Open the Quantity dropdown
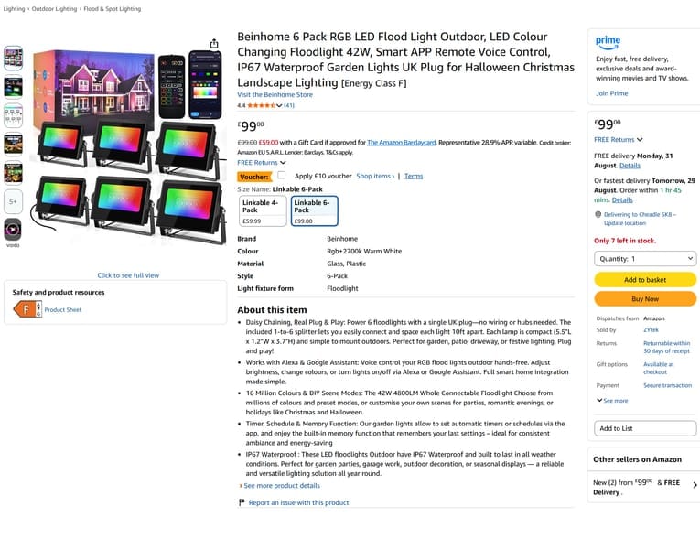700x549 pixels. pos(645,258)
